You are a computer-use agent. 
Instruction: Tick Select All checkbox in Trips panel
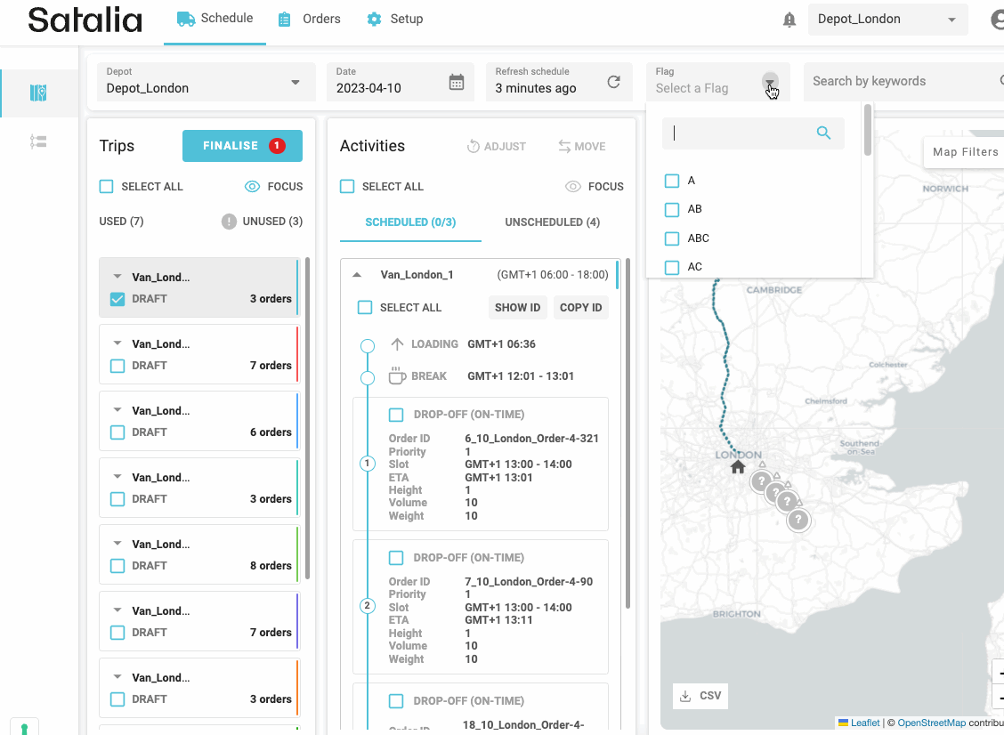[x=107, y=187]
